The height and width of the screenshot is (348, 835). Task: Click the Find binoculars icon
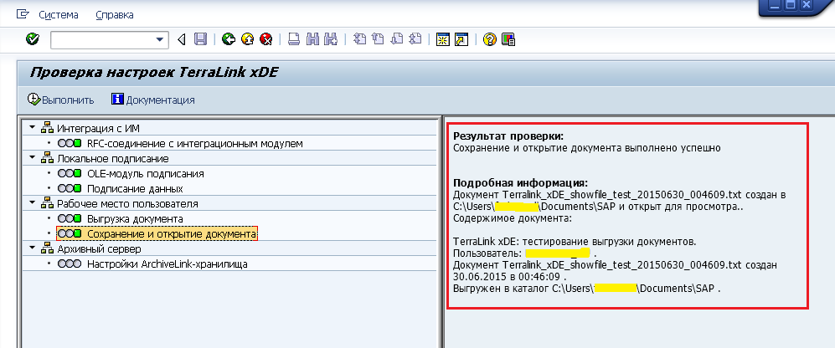pyautogui.click(x=312, y=39)
